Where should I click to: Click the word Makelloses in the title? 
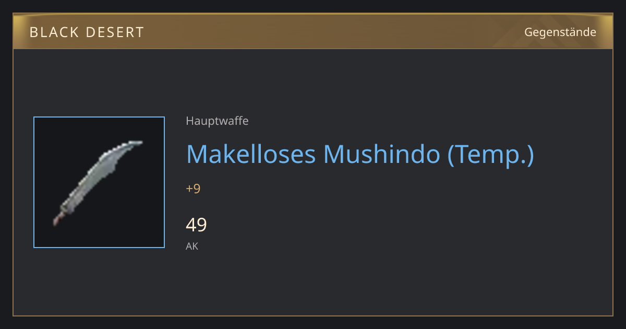coord(251,154)
